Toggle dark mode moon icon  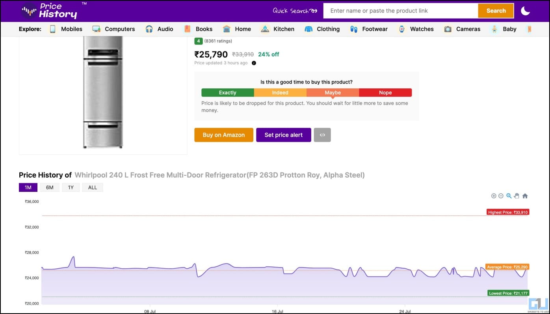[526, 11]
